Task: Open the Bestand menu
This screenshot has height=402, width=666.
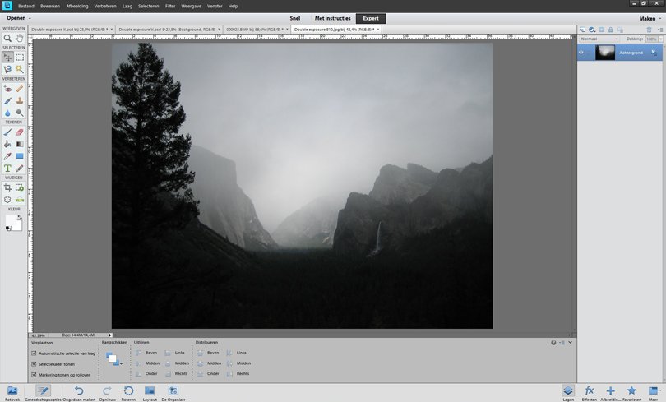Action: 26,7
